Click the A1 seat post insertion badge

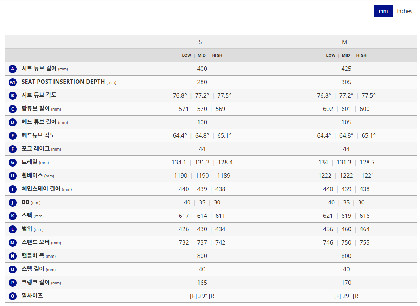pos(13,82)
